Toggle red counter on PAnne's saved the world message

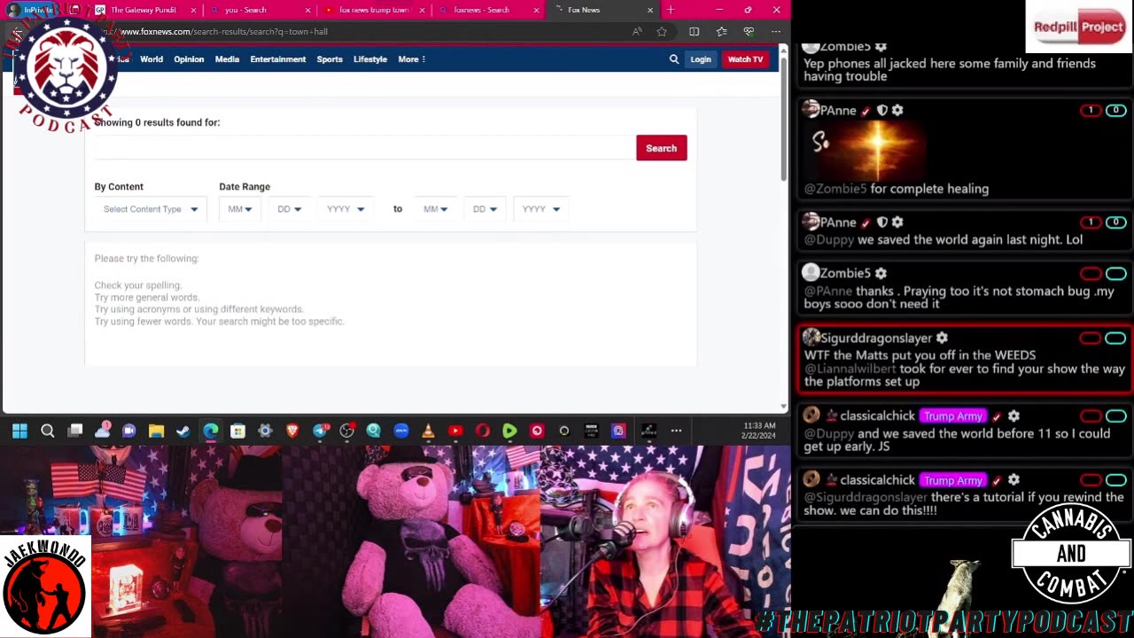pyautogui.click(x=1090, y=222)
